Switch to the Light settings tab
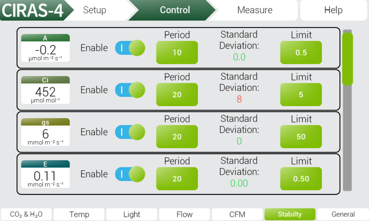 tap(132, 214)
